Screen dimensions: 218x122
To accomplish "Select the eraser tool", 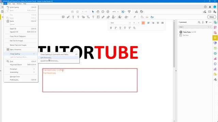I will 108,17.
